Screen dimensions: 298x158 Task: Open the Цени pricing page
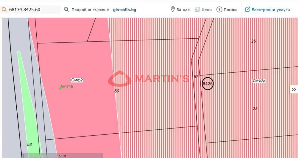pos(207,10)
